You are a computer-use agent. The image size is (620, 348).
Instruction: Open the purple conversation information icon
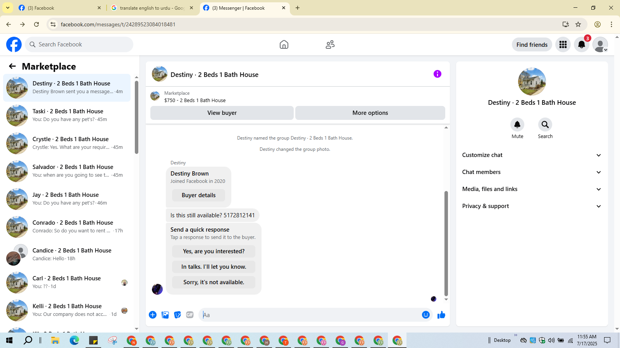pos(437,74)
